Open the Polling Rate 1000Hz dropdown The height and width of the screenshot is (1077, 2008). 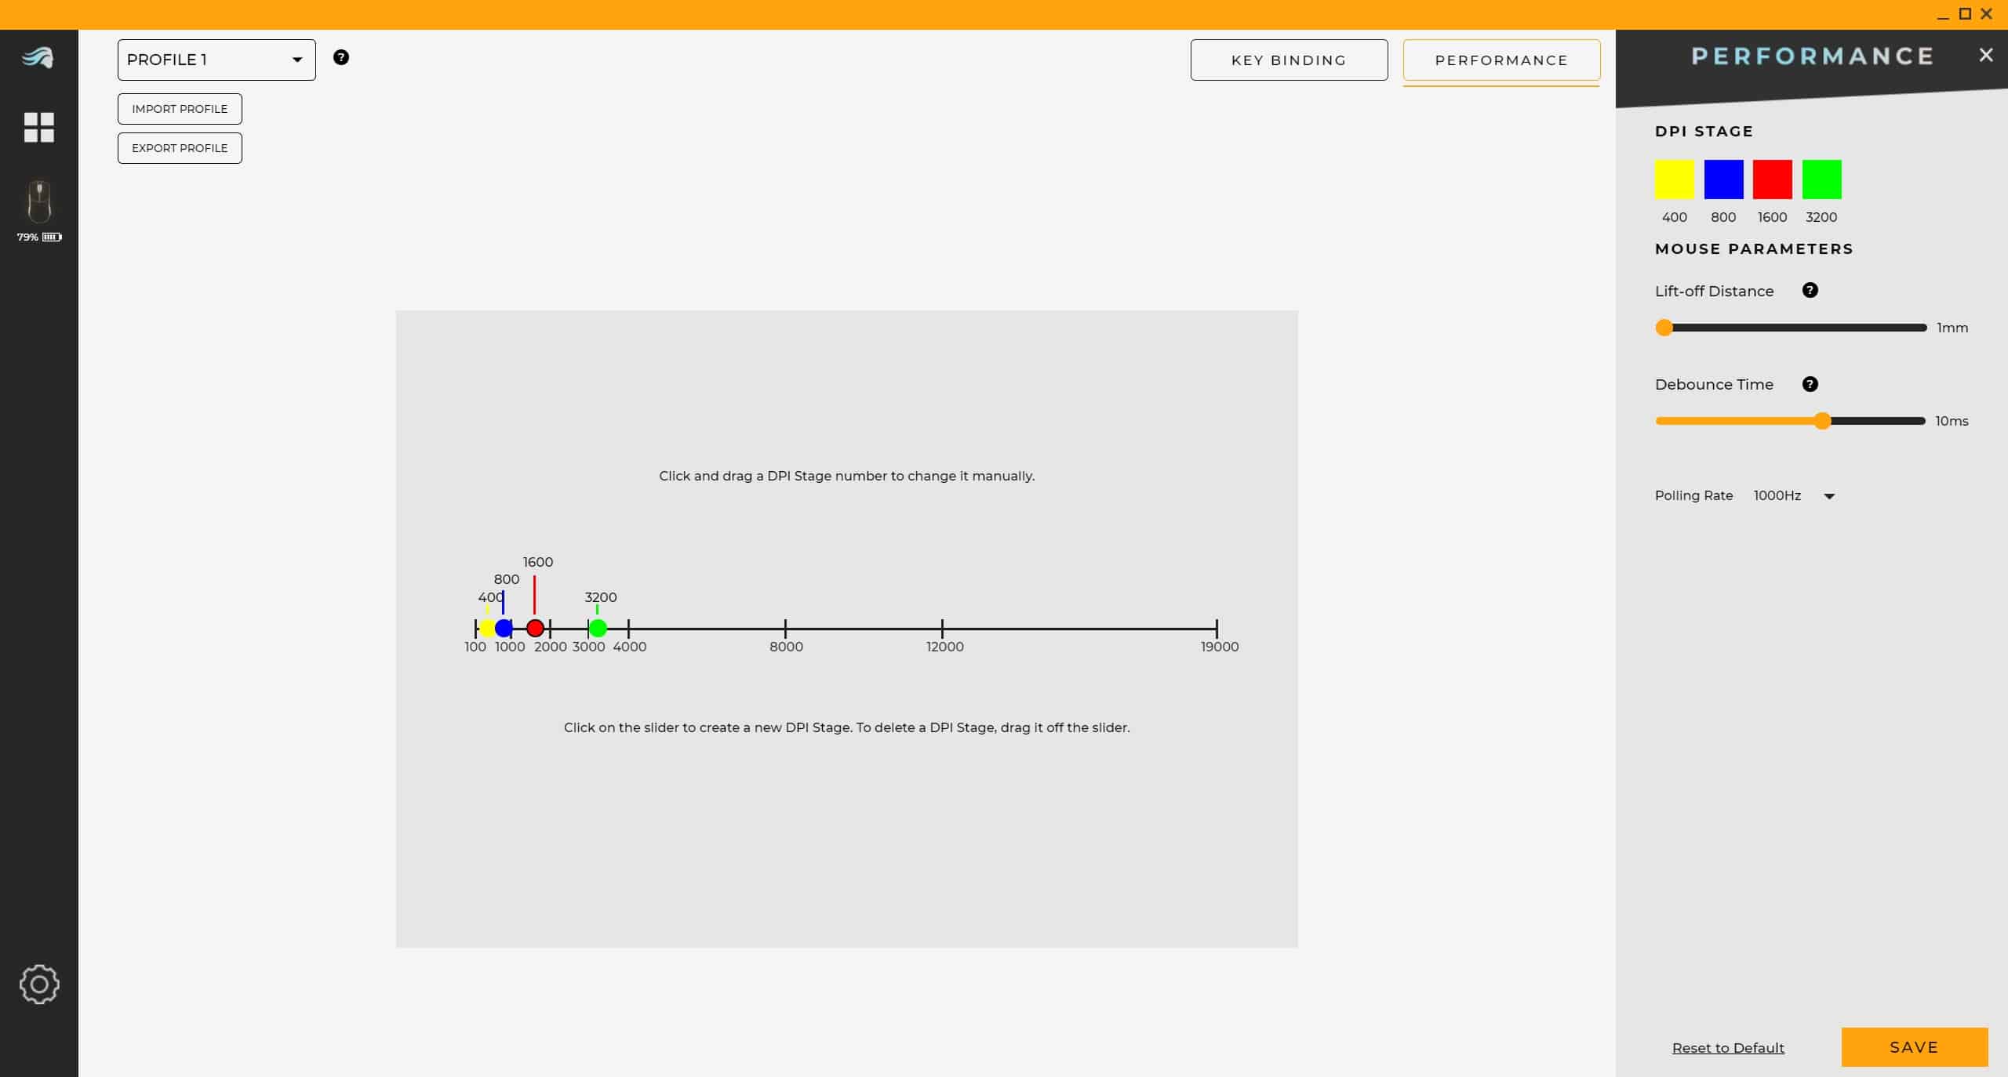pos(1794,495)
